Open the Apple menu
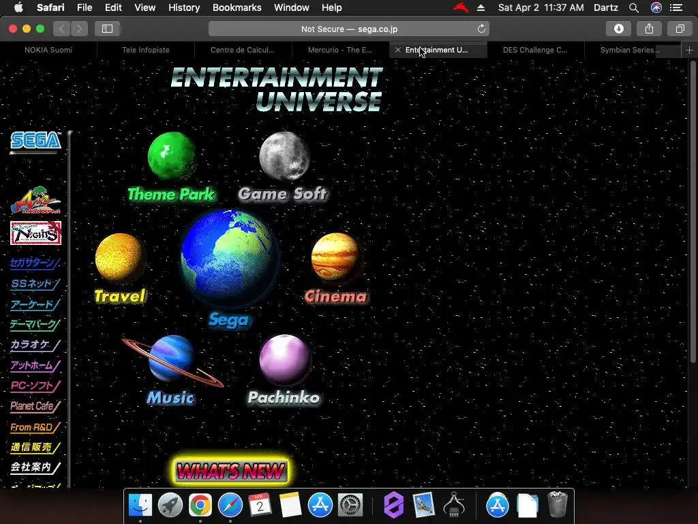The width and height of the screenshot is (698, 524). click(18, 8)
